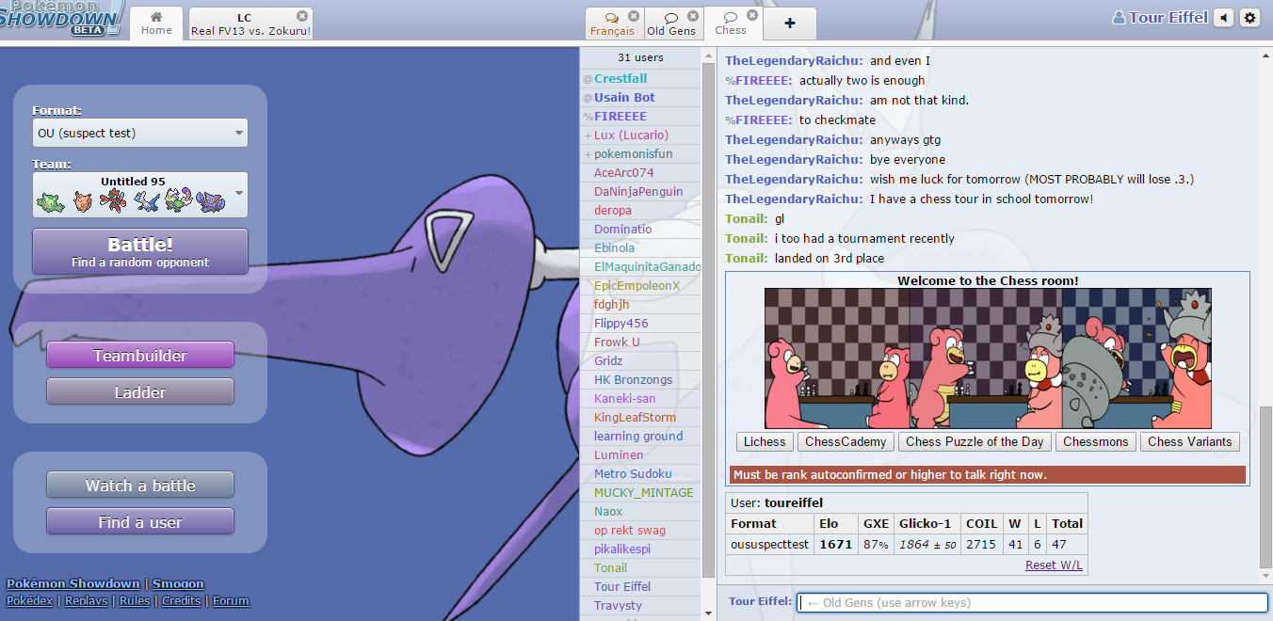The width and height of the screenshot is (1273, 621).
Task: Close the LC battle tab
Action: pyautogui.click(x=301, y=16)
